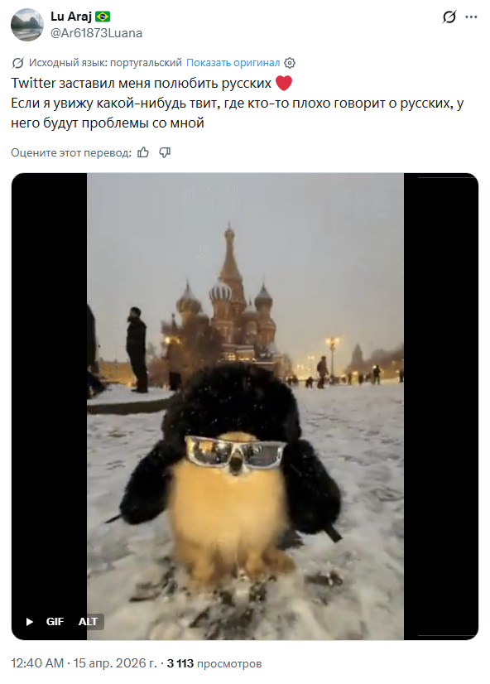Click the translation icon before Исходный язык

point(18,63)
